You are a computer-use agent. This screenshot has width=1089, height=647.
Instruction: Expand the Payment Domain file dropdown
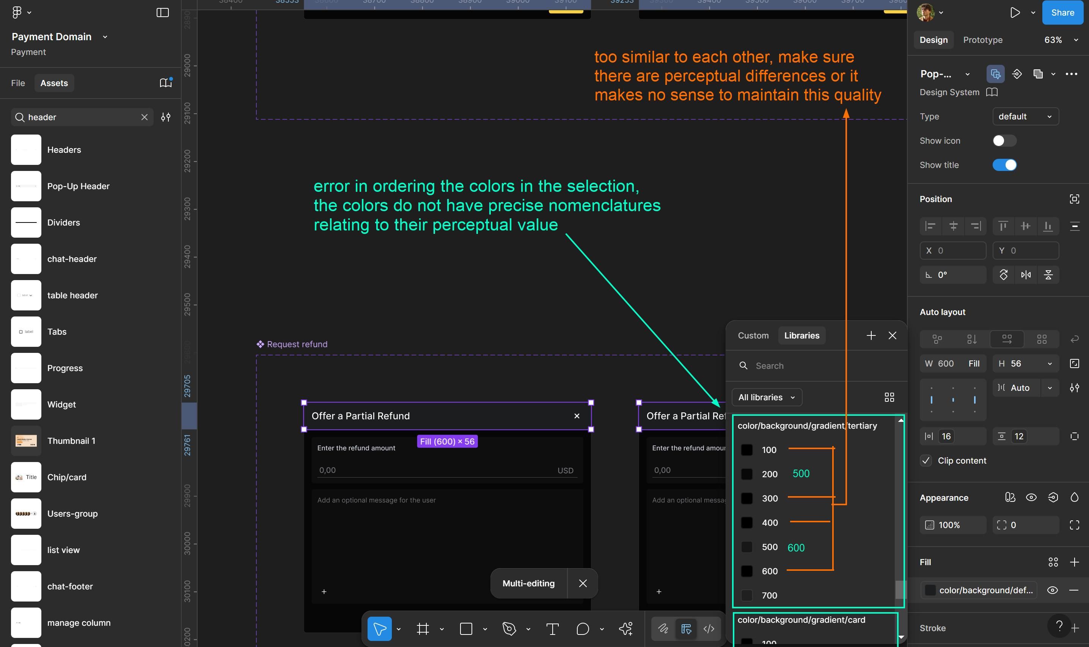click(x=105, y=37)
